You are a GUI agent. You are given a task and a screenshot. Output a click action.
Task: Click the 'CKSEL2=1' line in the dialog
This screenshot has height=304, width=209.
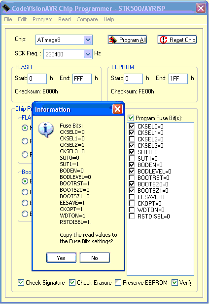pos(72,145)
